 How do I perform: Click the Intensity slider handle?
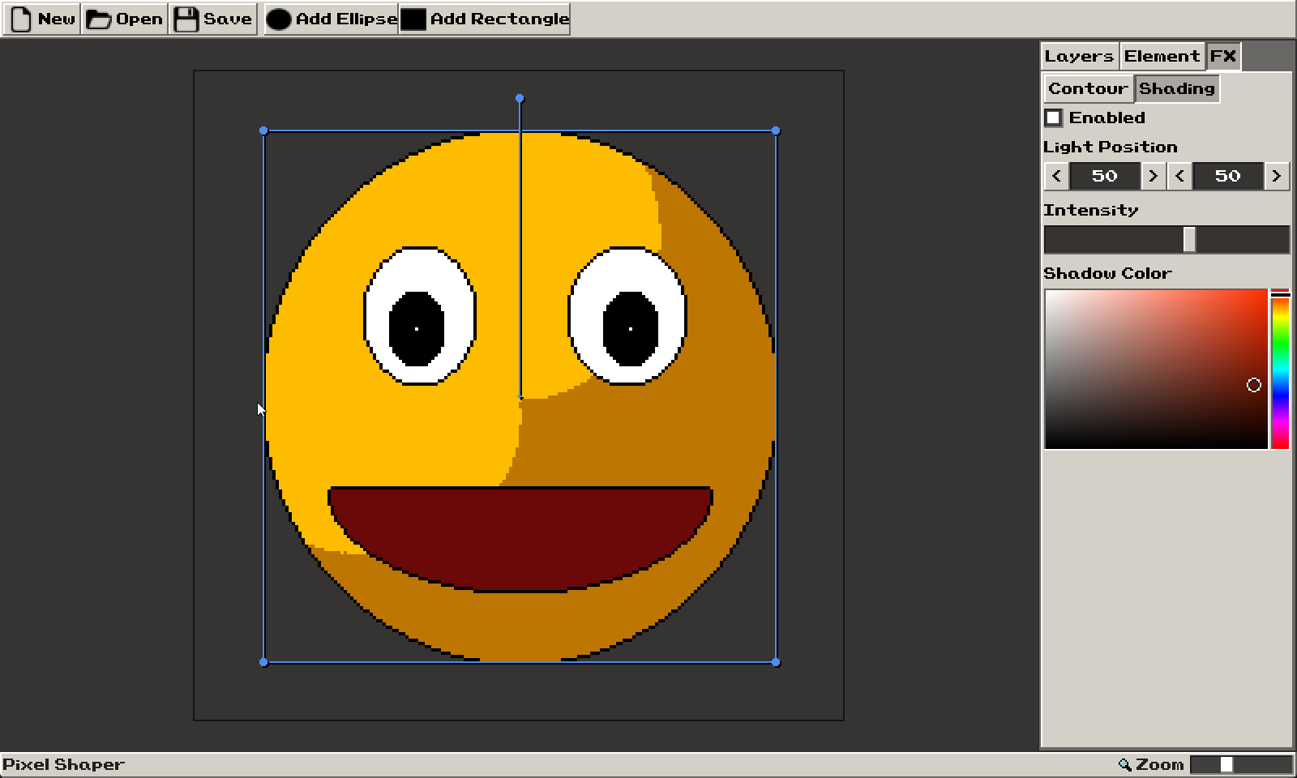click(x=1189, y=240)
